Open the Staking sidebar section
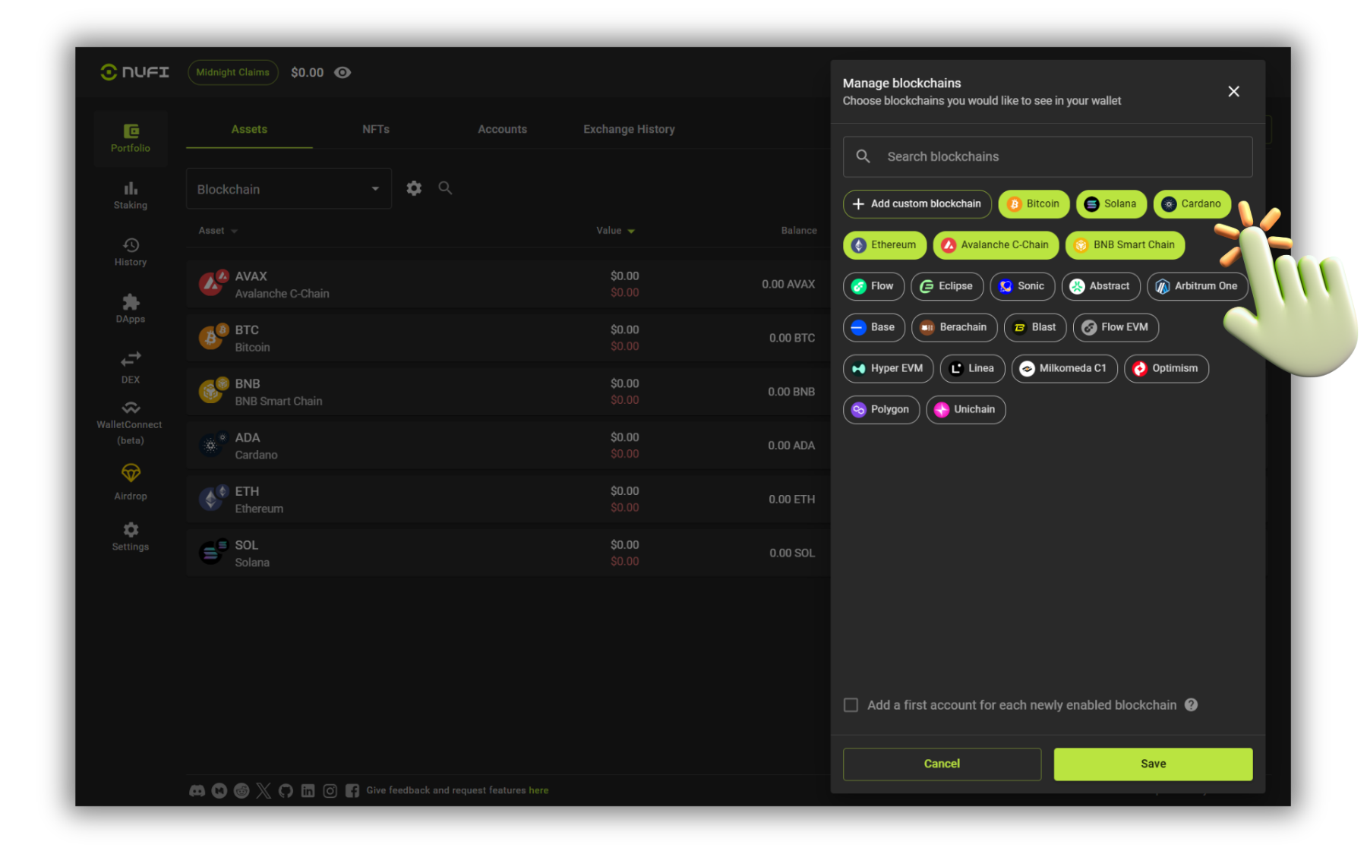The height and width of the screenshot is (854, 1367). 131,195
